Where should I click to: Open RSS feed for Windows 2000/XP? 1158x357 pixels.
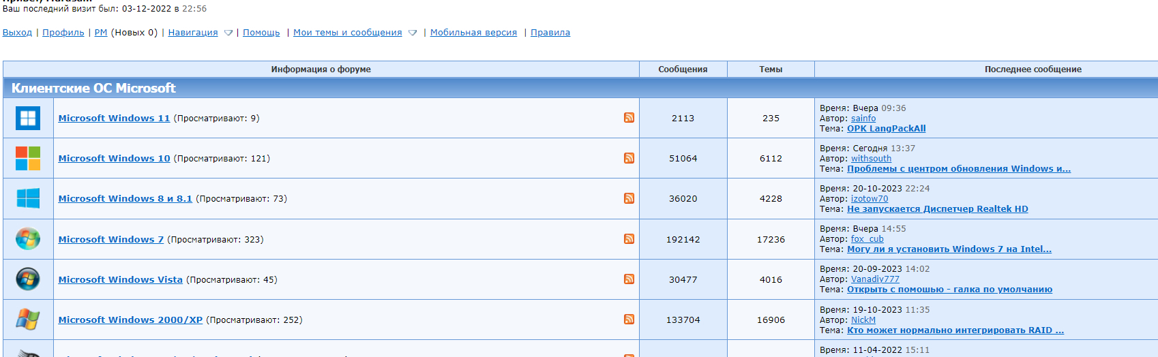point(629,319)
